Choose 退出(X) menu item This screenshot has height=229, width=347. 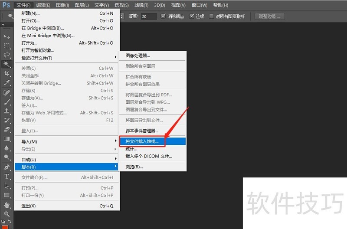pos(67,206)
